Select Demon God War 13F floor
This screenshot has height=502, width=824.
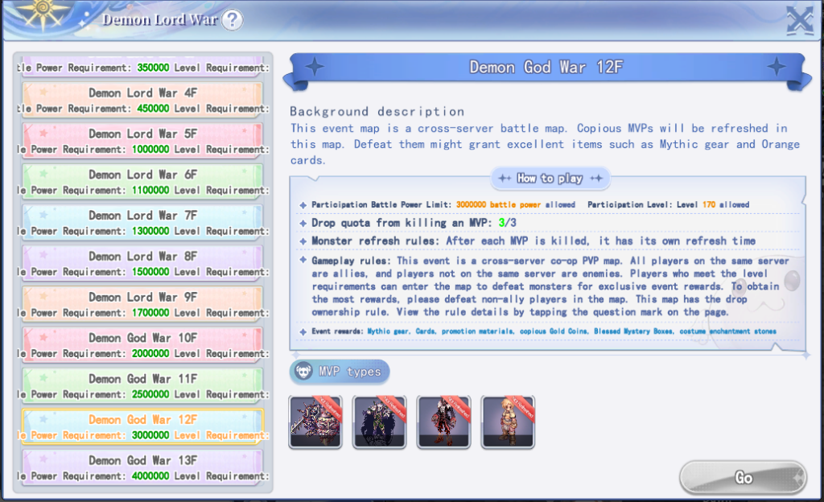coord(142,468)
